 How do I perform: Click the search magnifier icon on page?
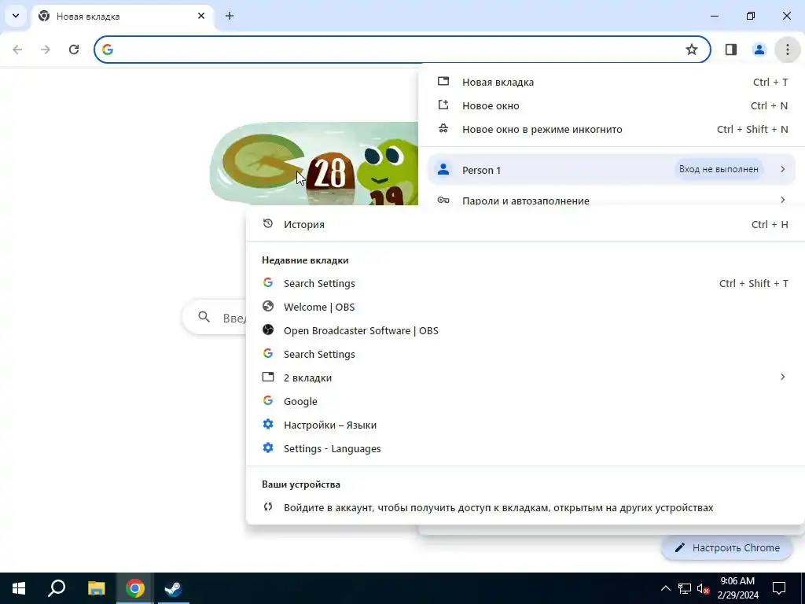tap(204, 317)
